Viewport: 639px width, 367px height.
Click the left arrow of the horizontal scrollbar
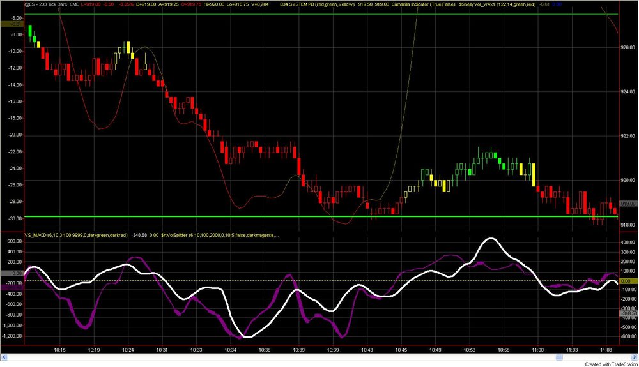[4, 357]
